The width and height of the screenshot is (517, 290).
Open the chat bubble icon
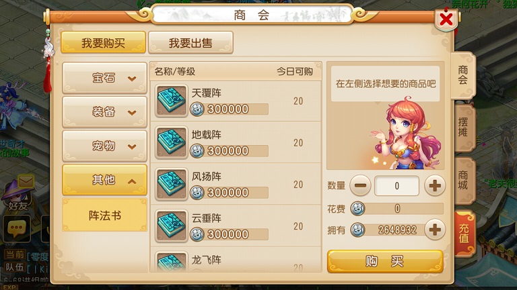17,228
